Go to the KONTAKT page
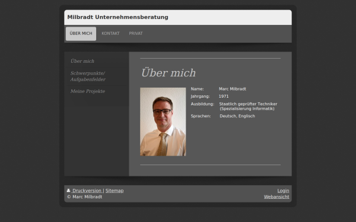 click(110, 34)
